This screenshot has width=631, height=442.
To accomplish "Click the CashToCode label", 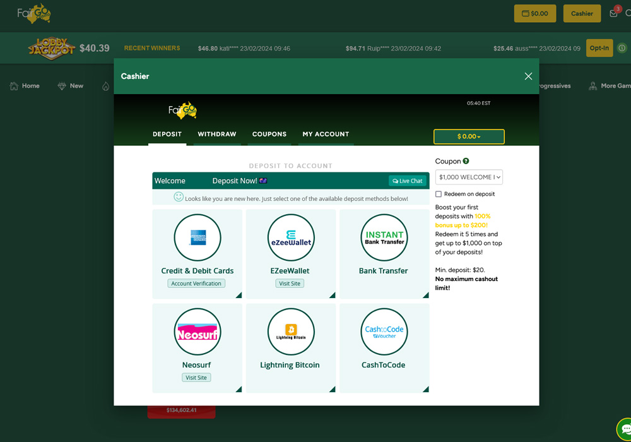I will click(x=383, y=365).
